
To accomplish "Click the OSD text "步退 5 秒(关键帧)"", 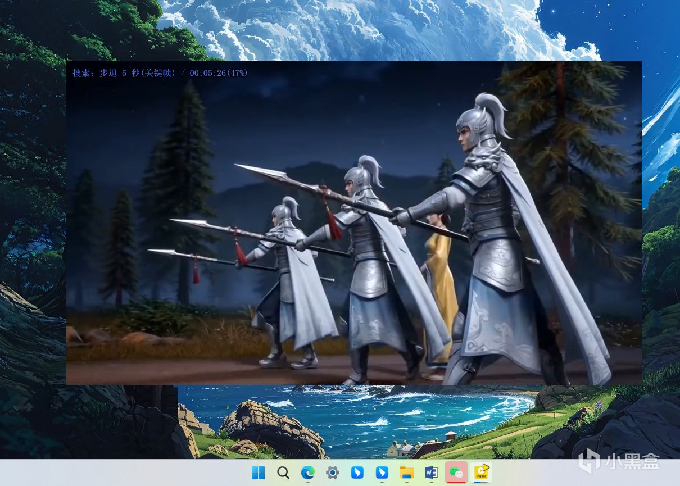I will point(138,73).
